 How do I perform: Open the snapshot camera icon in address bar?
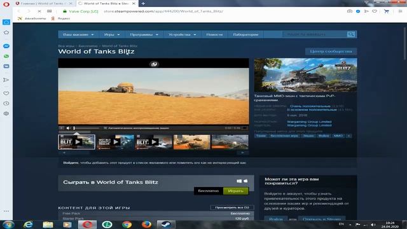coord(350,11)
